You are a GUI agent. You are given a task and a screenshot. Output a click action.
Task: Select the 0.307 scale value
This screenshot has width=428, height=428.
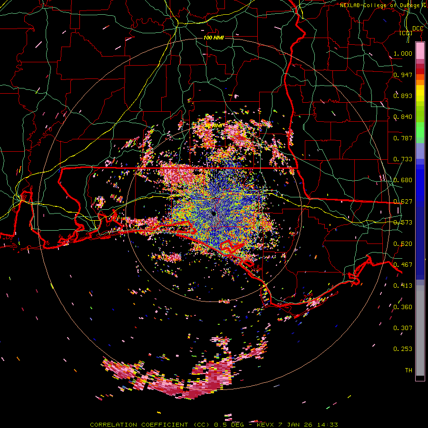pos(403,328)
